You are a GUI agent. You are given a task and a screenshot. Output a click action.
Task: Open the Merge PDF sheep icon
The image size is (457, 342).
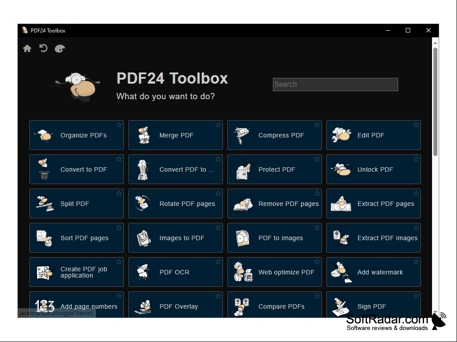144,135
